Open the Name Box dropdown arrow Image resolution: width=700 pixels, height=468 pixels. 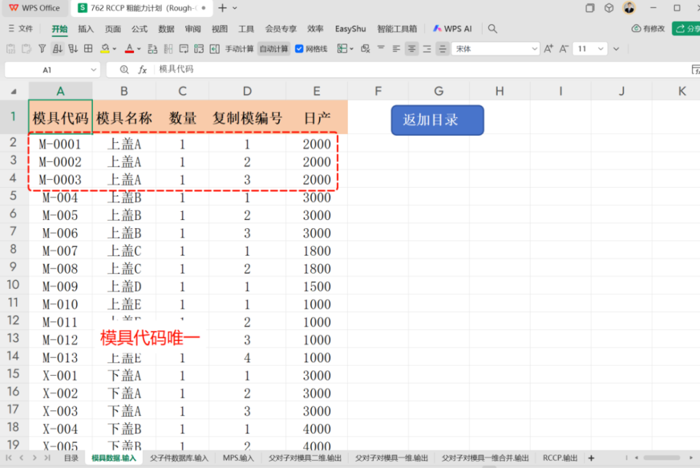[x=93, y=70]
